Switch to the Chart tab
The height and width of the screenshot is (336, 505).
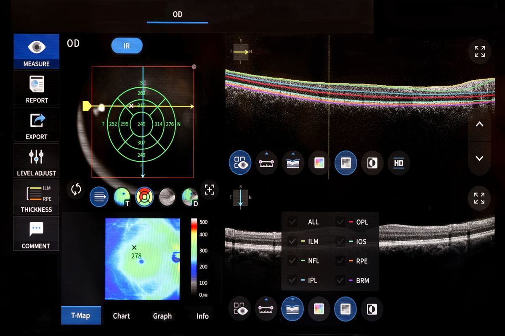(x=122, y=316)
